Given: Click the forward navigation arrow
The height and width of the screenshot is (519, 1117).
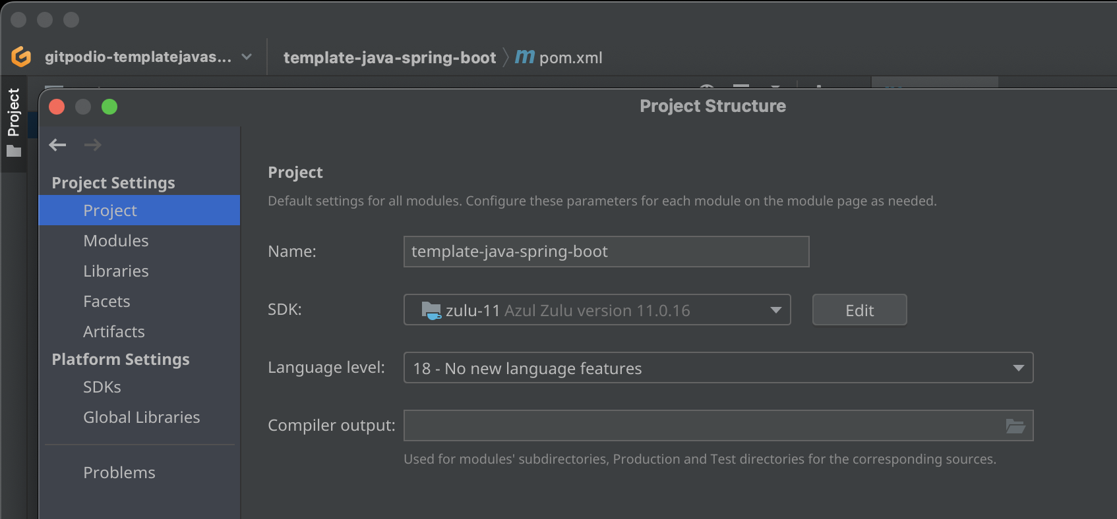Looking at the screenshot, I should [92, 145].
